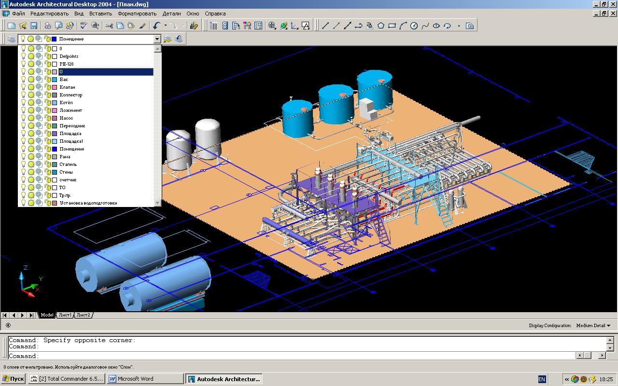The height and width of the screenshot is (386, 618).
Task: Toggle lock icon for layer Рама
Action: click(x=47, y=156)
